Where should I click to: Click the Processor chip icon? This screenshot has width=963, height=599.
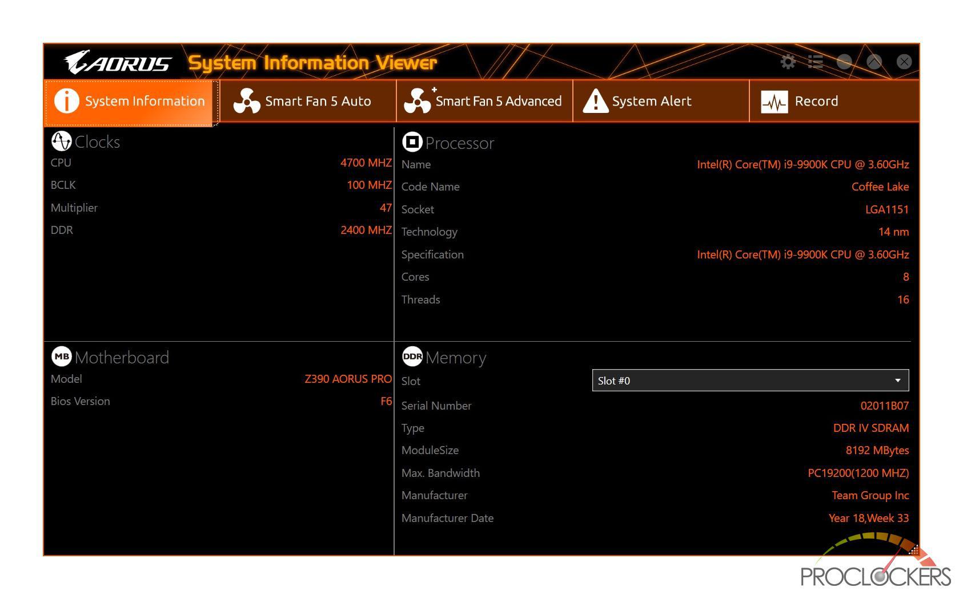(x=412, y=142)
